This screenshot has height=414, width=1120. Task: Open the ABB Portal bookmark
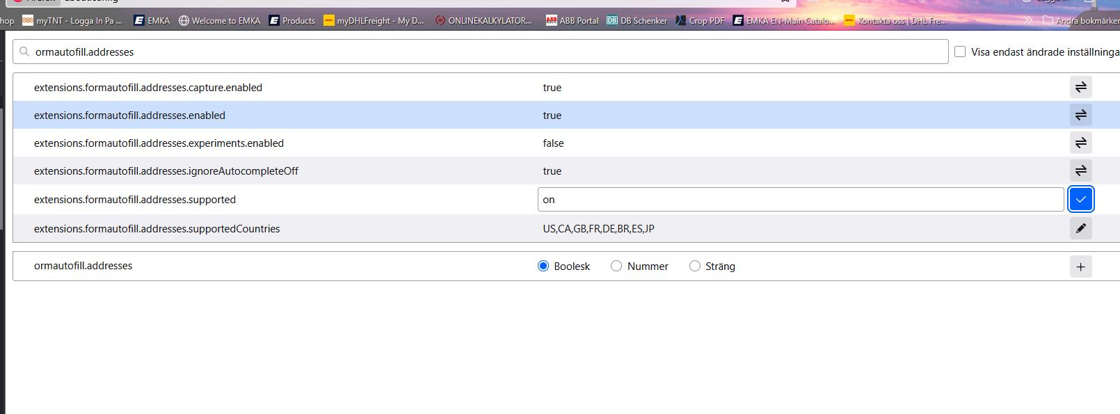[572, 21]
